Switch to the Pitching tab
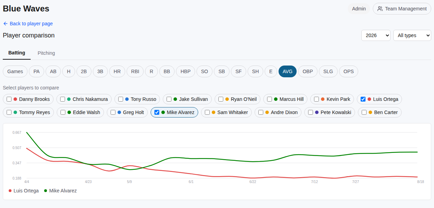 [x=46, y=53]
